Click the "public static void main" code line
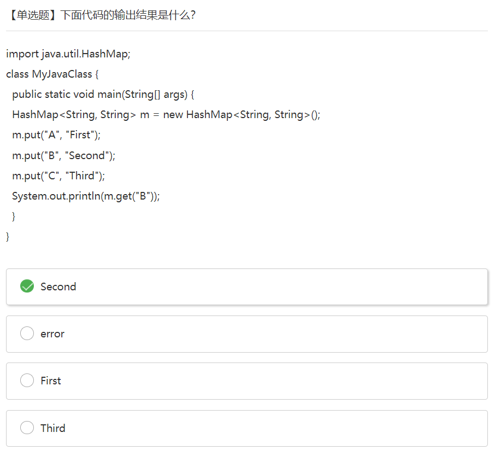Screen dimensions: 495x456 point(103,94)
